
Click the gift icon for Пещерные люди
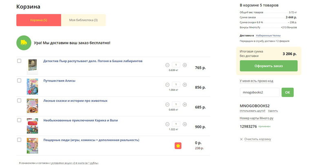(x=178, y=145)
